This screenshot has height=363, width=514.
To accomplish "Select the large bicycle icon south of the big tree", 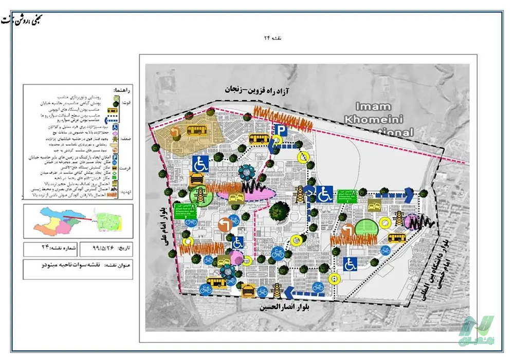I will pyautogui.click(x=278, y=253).
